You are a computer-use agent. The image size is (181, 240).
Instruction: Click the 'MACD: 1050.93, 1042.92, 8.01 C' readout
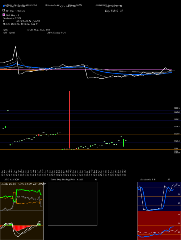point(20,24)
